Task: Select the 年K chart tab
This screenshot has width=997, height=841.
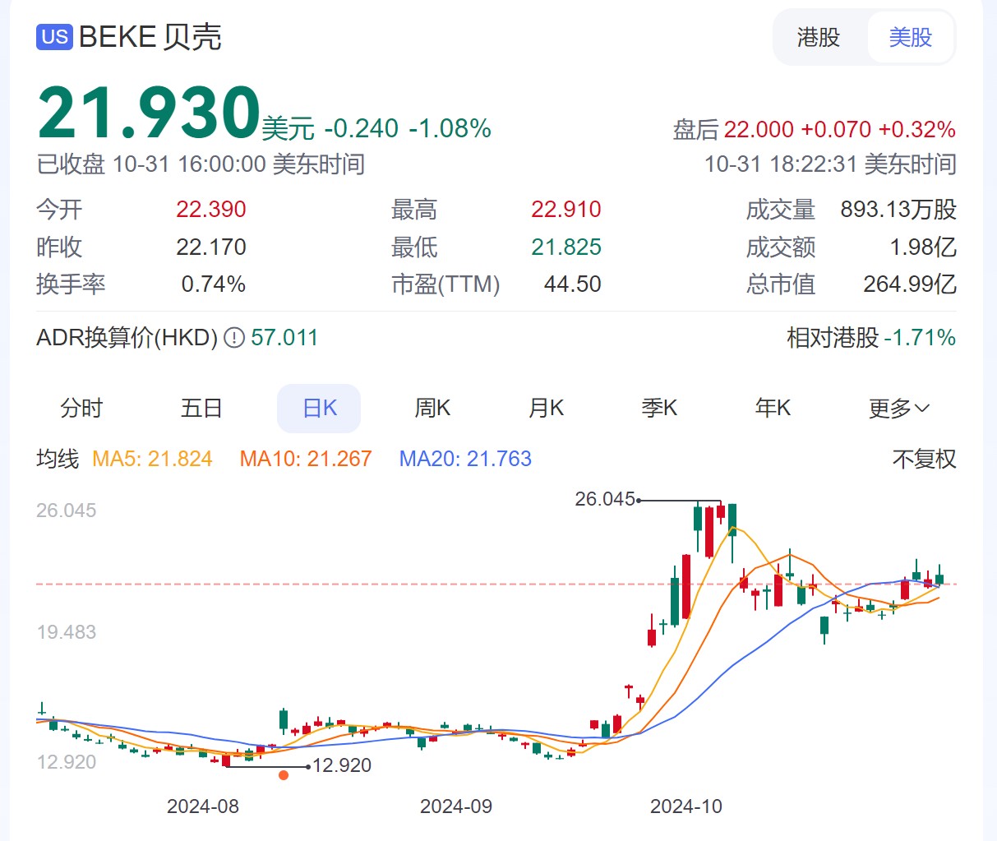Action: click(x=773, y=409)
